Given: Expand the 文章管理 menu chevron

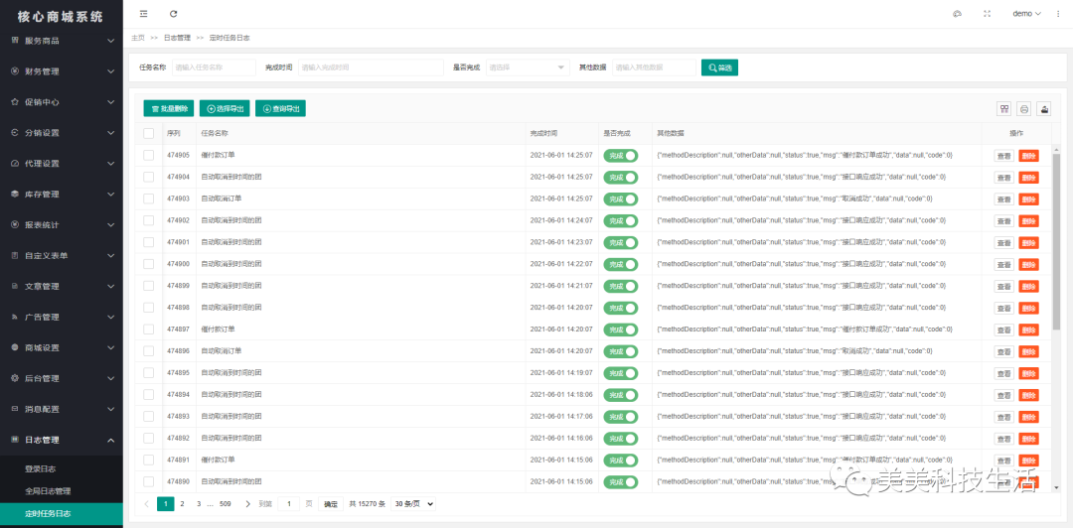Looking at the screenshot, I should (111, 286).
